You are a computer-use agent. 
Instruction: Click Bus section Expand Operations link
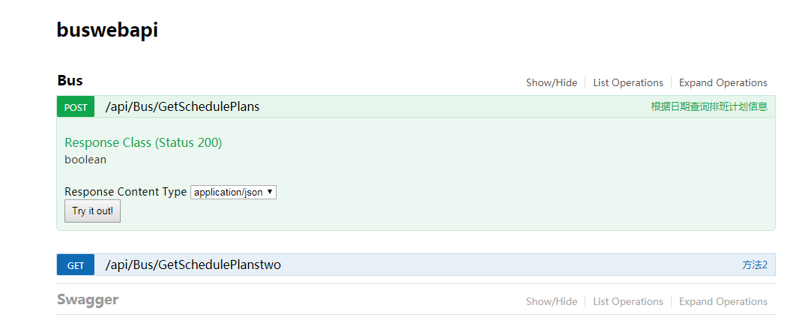pyautogui.click(x=723, y=82)
